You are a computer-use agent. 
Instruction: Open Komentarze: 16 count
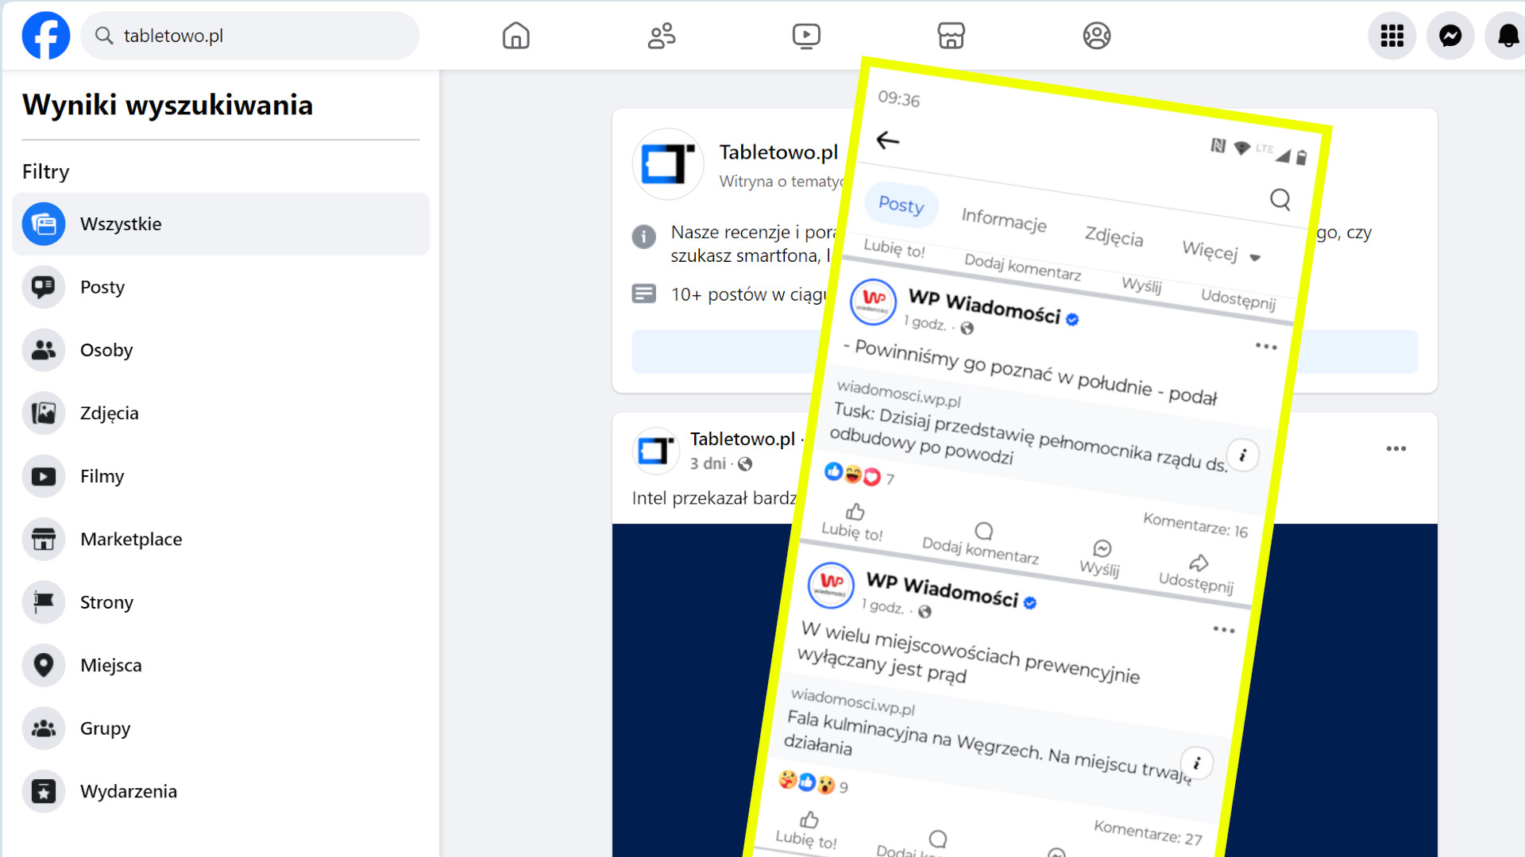point(1195,525)
